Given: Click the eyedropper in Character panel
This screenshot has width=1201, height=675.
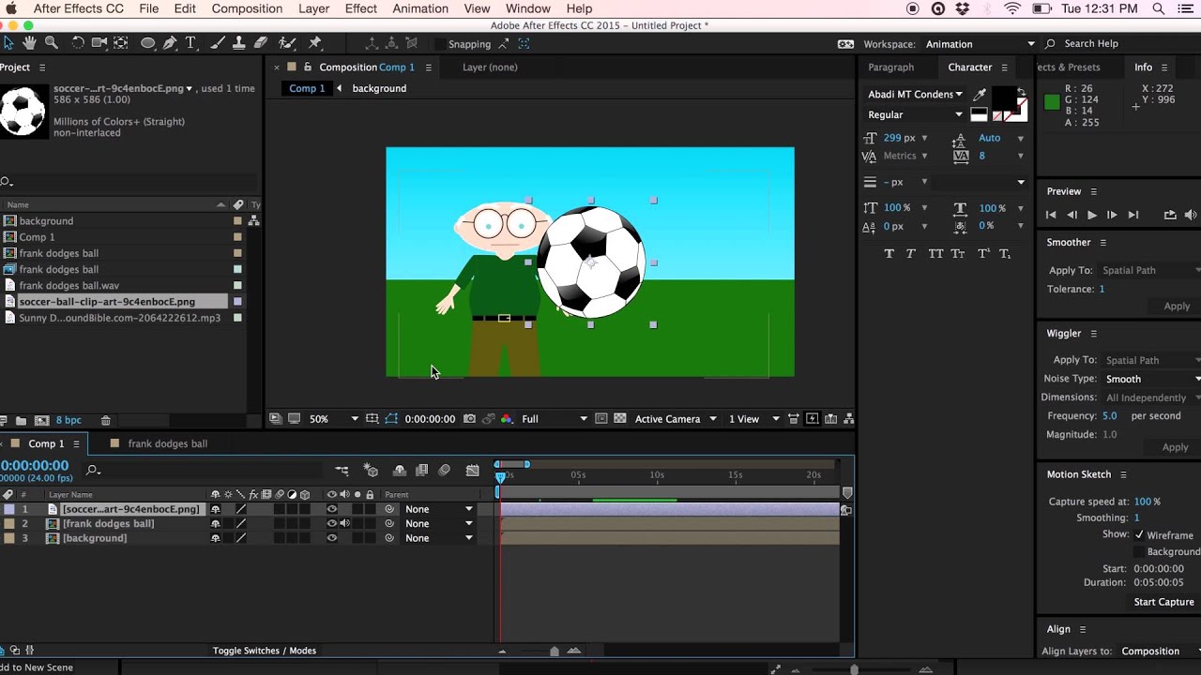Looking at the screenshot, I should click(x=980, y=94).
